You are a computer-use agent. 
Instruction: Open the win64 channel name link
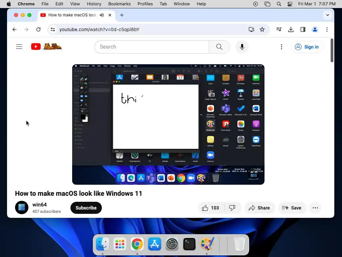(x=39, y=204)
